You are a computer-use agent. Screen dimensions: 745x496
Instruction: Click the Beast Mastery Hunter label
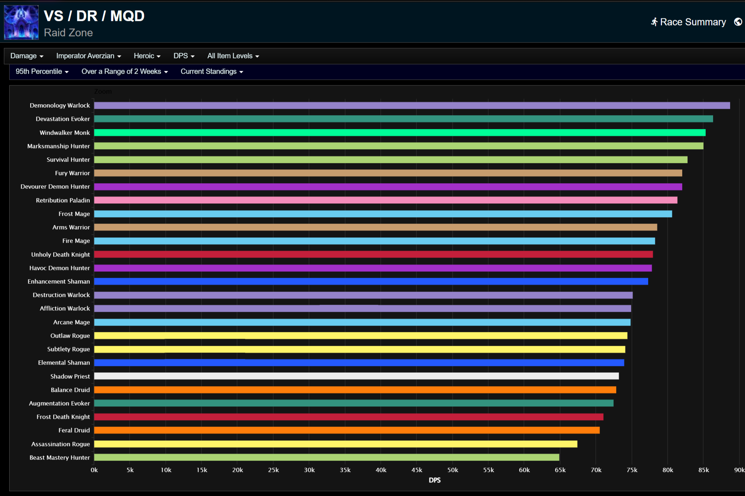(60, 458)
